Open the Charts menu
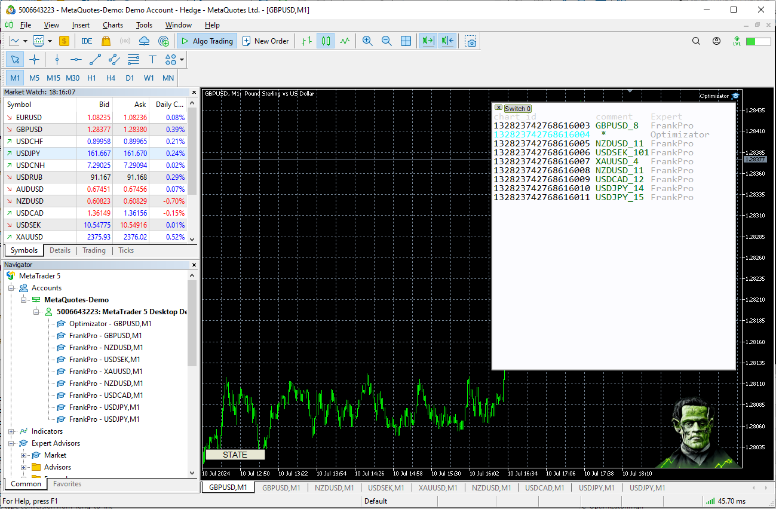Viewport: 776px width, 509px height. (x=112, y=24)
